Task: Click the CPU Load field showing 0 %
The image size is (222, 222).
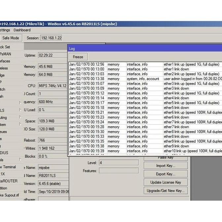Action: [x=53, y=110]
